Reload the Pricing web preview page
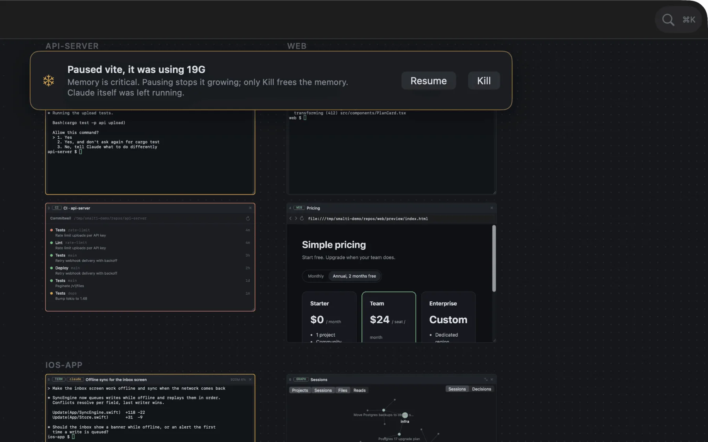Screen dimensions: 708x442 pyautogui.click(x=302, y=218)
